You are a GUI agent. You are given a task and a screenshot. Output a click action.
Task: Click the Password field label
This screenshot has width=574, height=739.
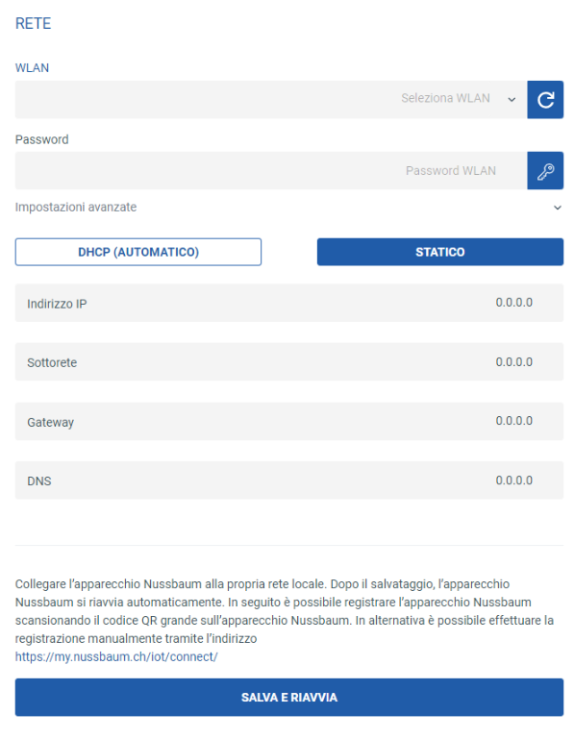click(x=42, y=139)
